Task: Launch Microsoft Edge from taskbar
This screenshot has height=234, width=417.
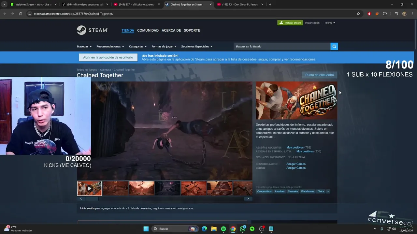Action: [x=204, y=229]
